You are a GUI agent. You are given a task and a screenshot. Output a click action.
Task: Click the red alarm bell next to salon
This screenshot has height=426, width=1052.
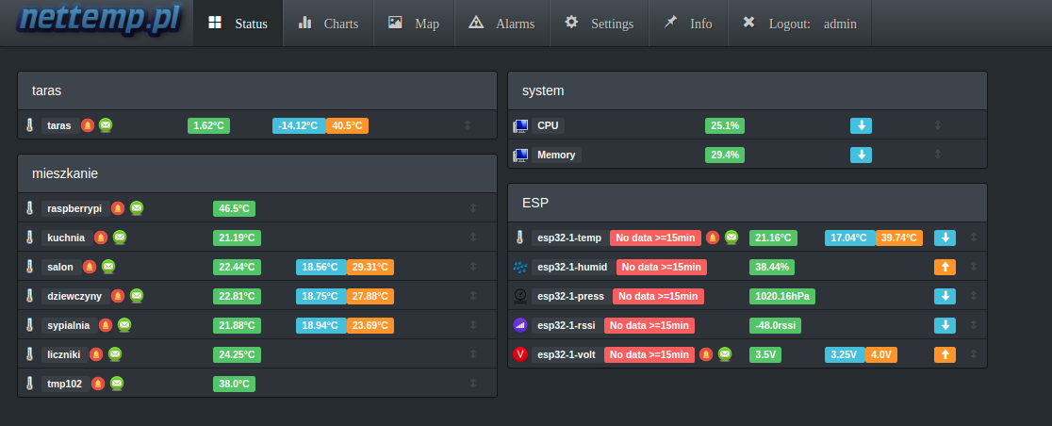tap(90, 267)
